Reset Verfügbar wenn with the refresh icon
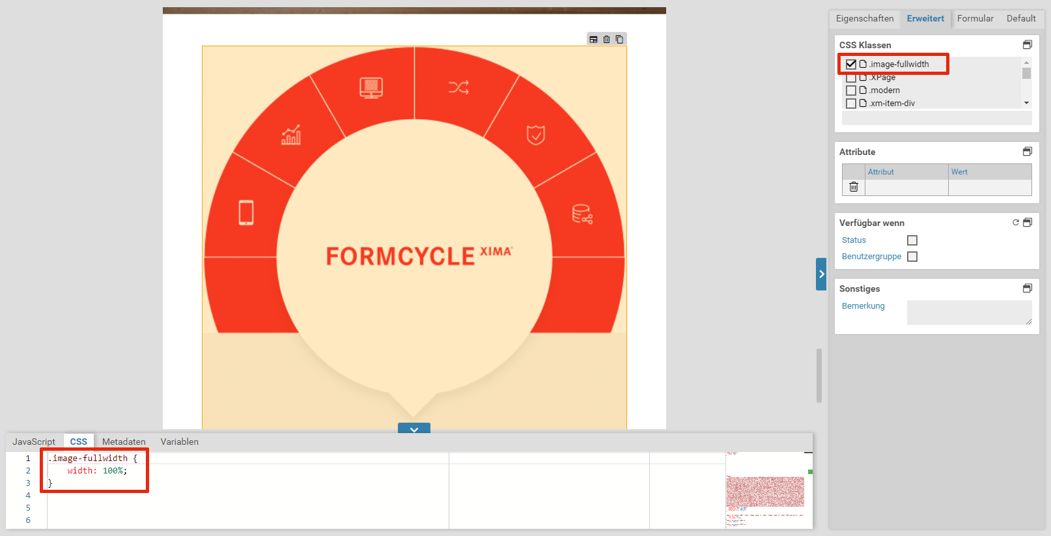The height and width of the screenshot is (536, 1051). (1015, 223)
